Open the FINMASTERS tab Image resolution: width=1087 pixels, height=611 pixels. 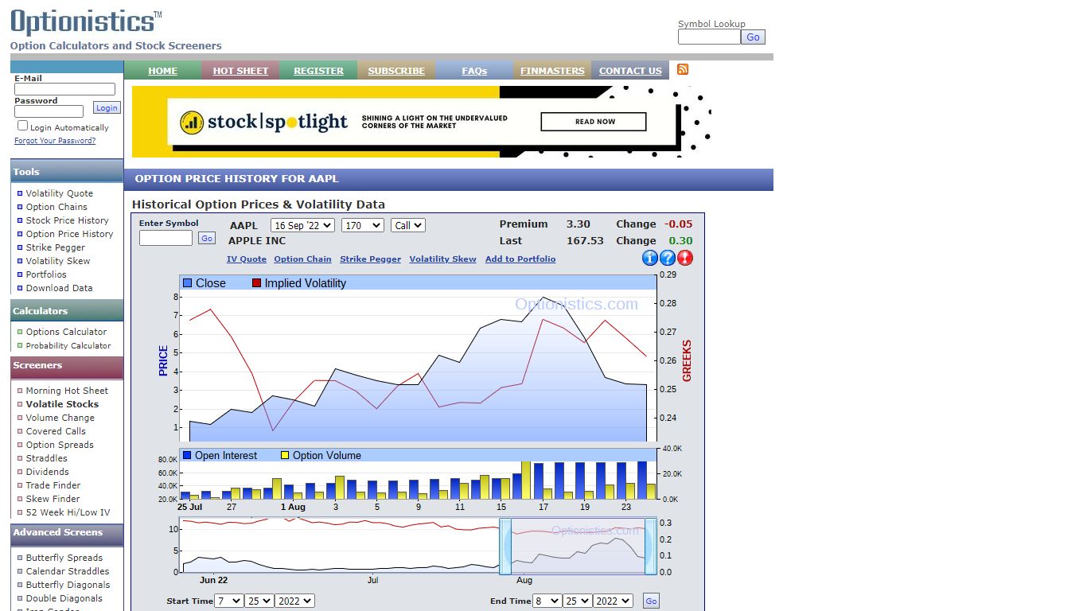[552, 71]
